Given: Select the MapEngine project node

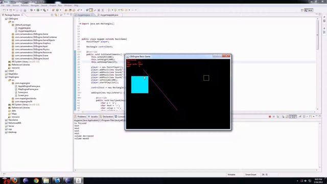Looking at the screenshot, I should pyautogui.click(x=14, y=77).
